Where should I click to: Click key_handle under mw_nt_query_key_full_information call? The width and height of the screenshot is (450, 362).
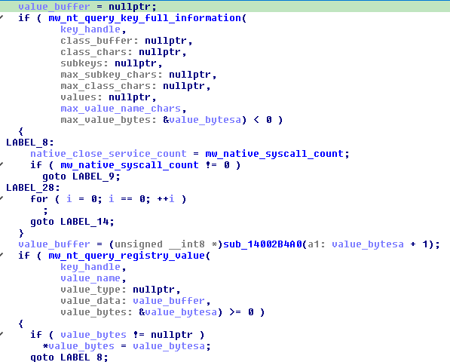pyautogui.click(x=90, y=29)
